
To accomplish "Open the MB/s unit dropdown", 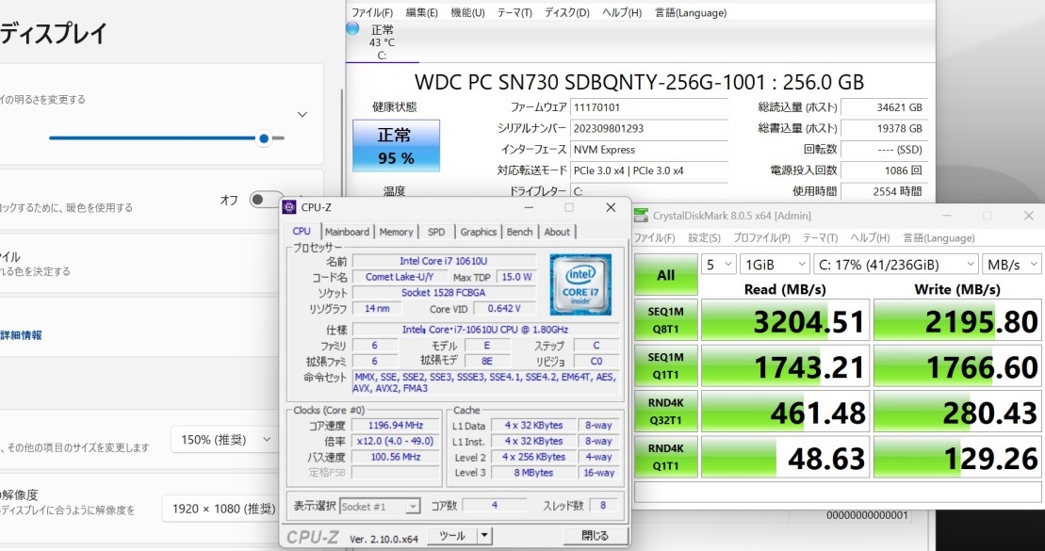I will coord(1012,265).
